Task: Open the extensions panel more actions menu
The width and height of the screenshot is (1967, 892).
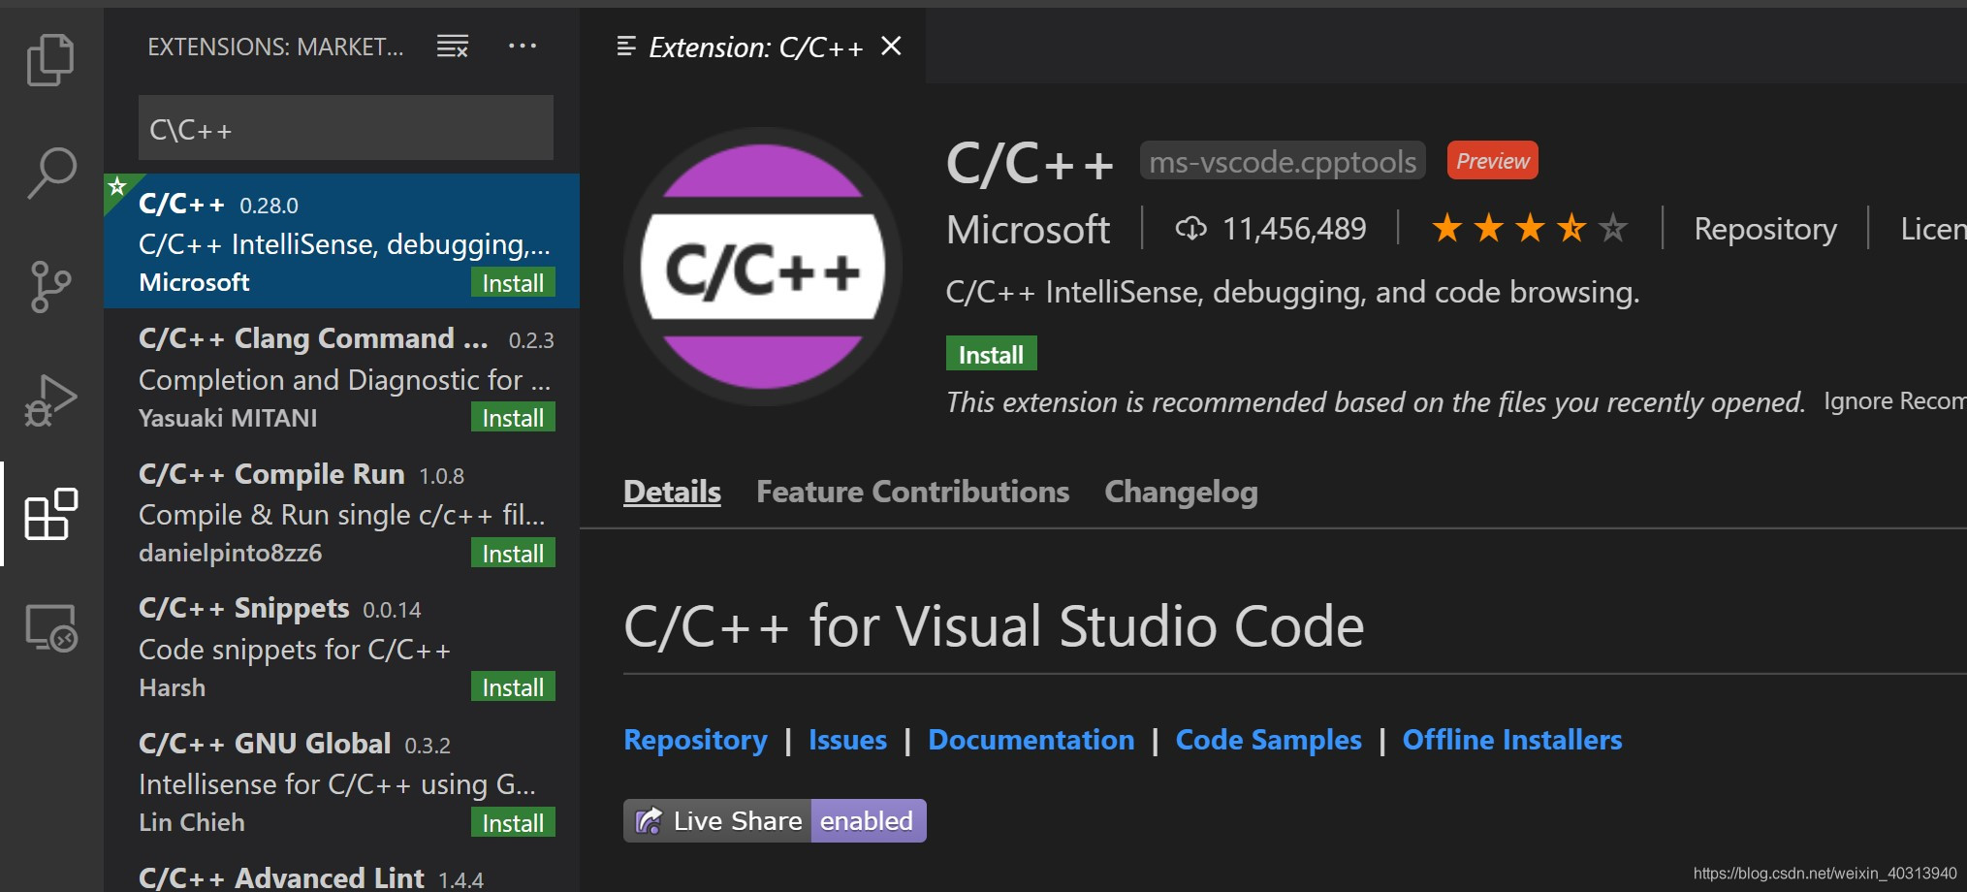Action: point(523,46)
